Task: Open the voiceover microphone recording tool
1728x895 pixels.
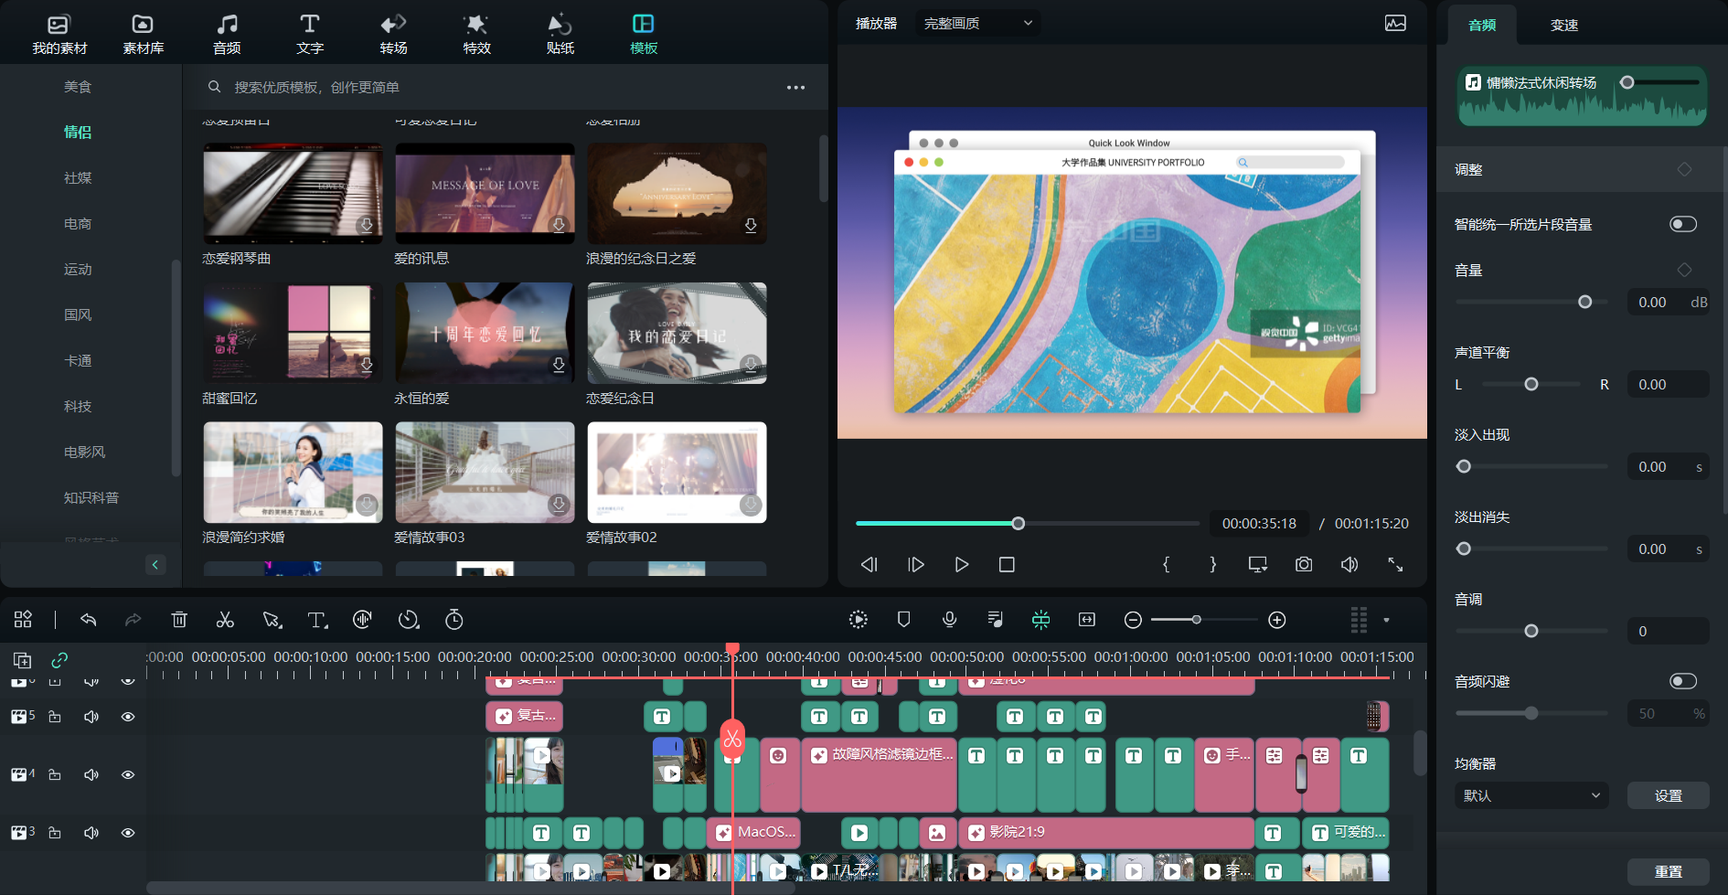Action: click(950, 620)
